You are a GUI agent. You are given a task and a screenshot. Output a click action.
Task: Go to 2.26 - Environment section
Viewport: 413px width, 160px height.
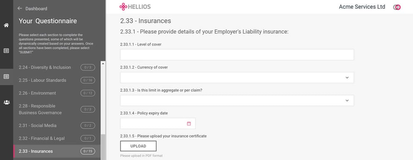pyautogui.click(x=57, y=93)
